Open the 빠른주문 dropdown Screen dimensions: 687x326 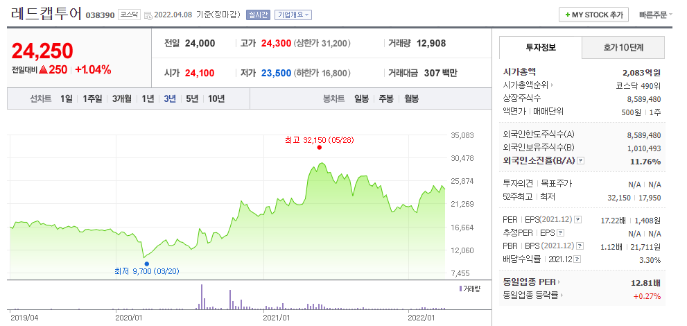655,15
